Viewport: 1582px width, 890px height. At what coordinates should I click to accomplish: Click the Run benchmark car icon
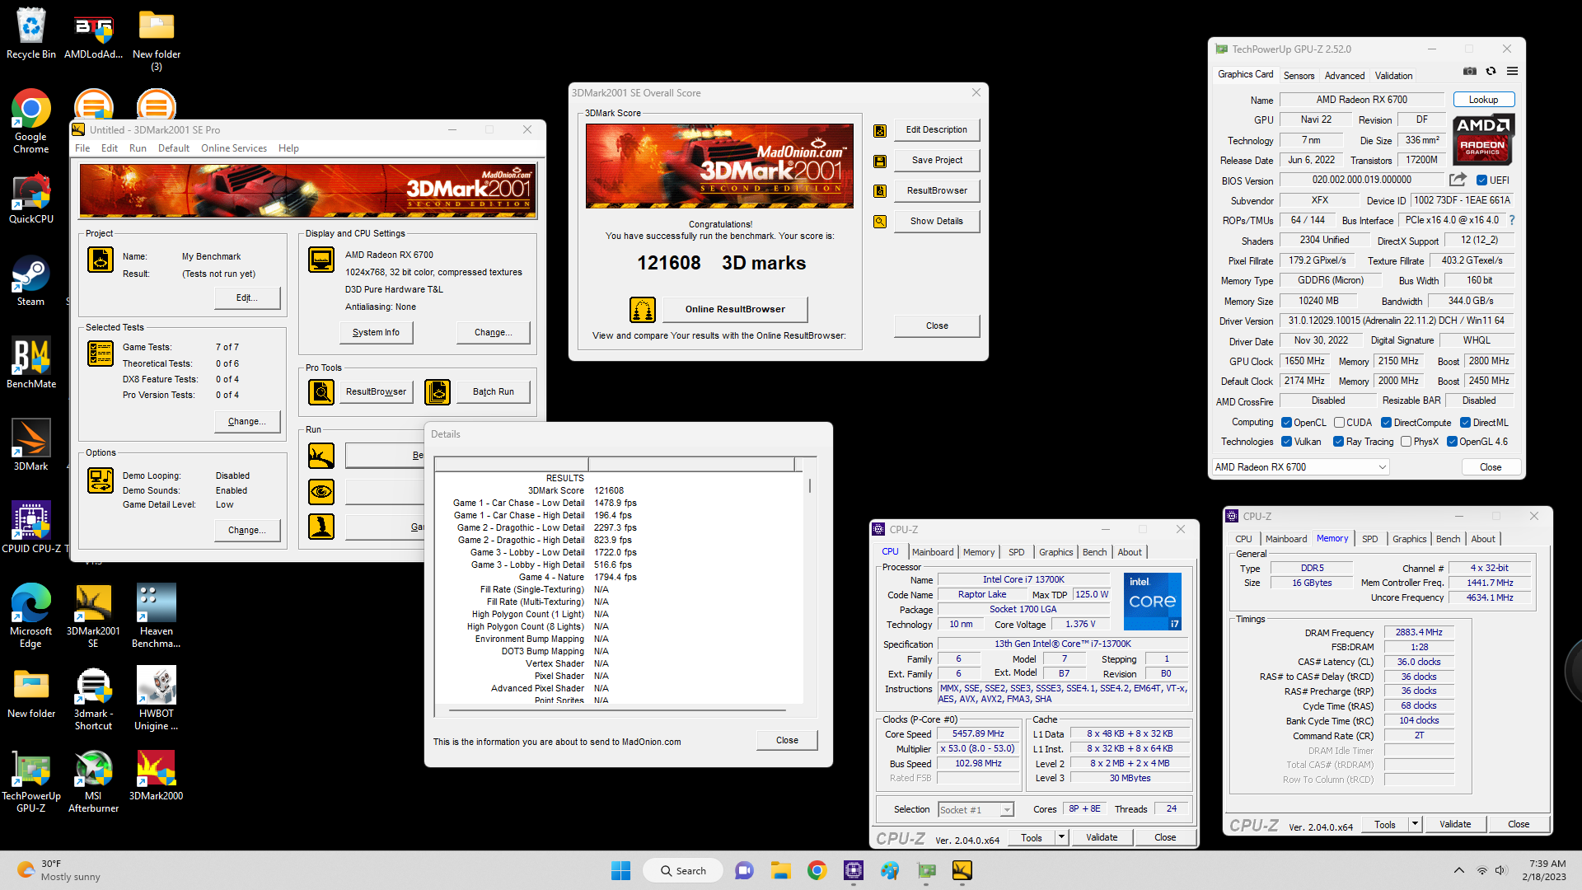coord(321,455)
